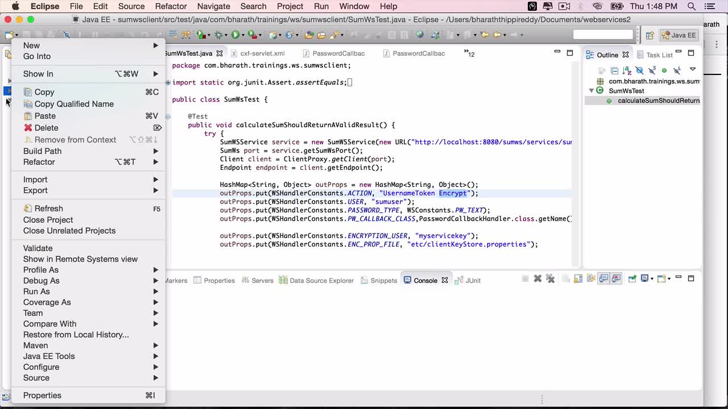The width and height of the screenshot is (728, 409).
Task: Click Clear Console icon
Action: (x=566, y=279)
